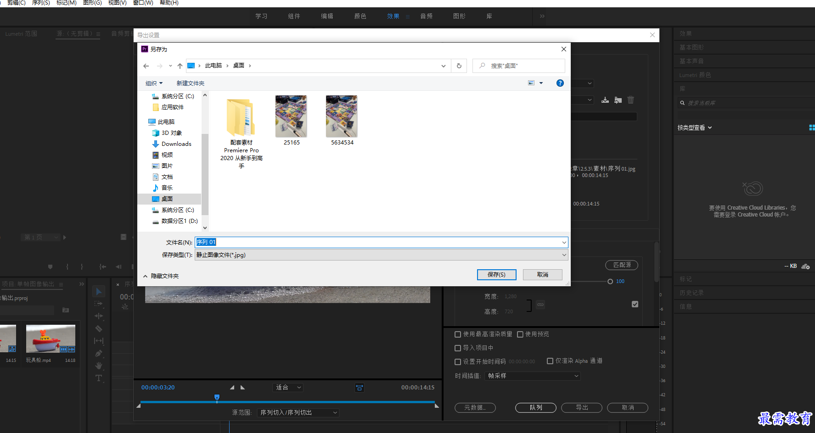Go up one folder level
The height and width of the screenshot is (433, 815).
coord(180,66)
